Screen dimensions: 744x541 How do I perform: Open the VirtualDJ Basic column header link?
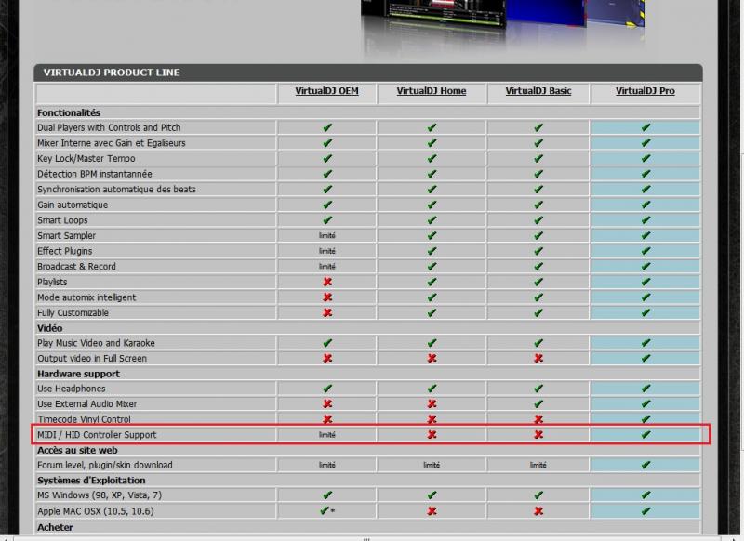[538, 91]
